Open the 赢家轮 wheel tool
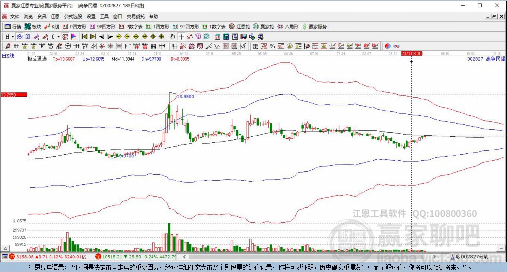 (x=263, y=27)
